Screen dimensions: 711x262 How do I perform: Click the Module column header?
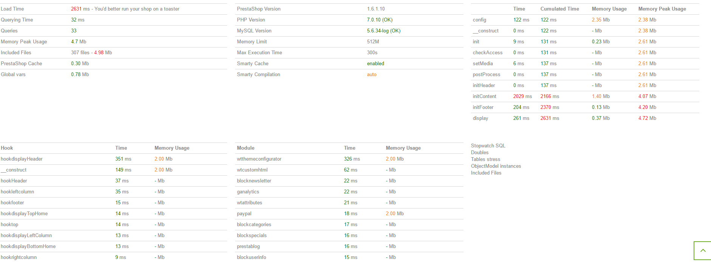click(x=246, y=148)
